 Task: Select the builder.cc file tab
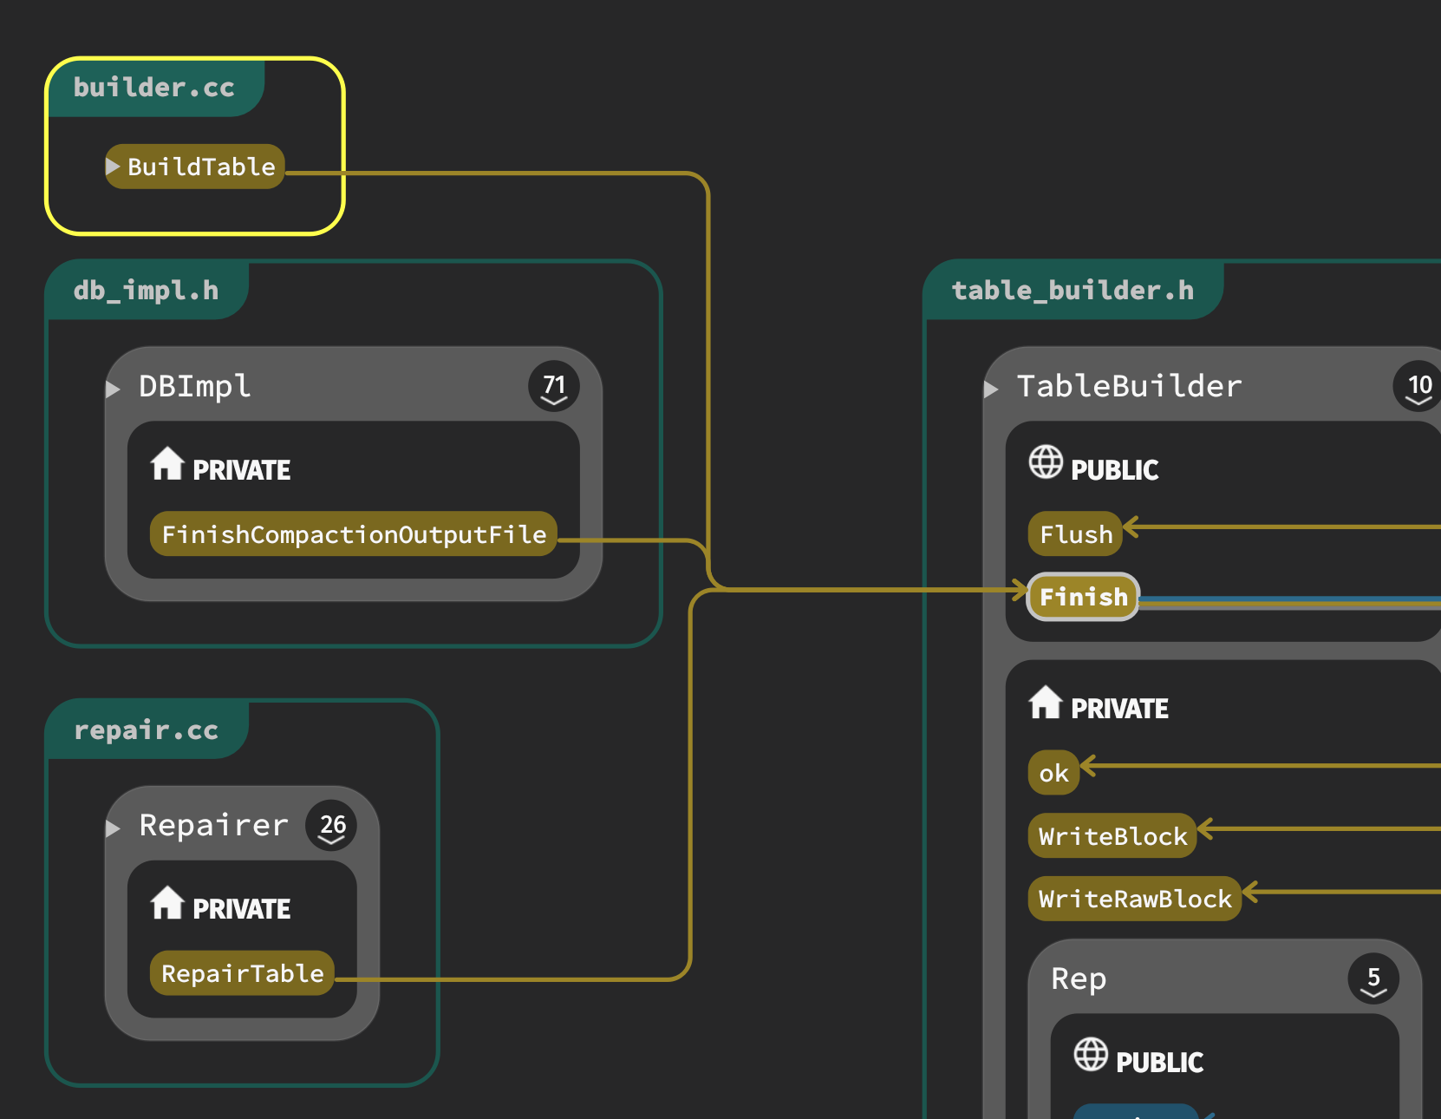tap(154, 88)
